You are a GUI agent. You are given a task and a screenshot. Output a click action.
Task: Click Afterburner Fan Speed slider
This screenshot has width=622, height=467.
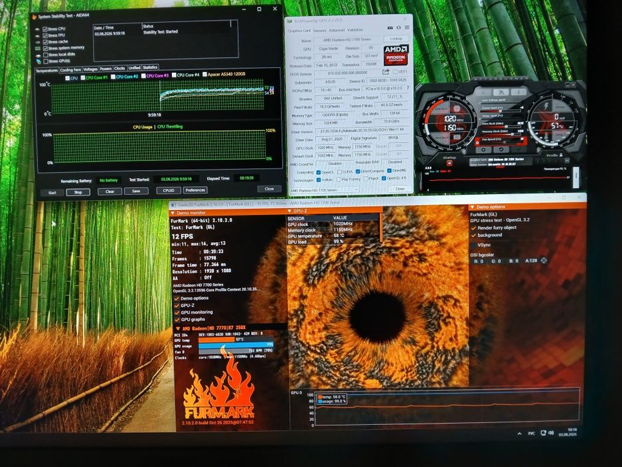tap(501, 141)
